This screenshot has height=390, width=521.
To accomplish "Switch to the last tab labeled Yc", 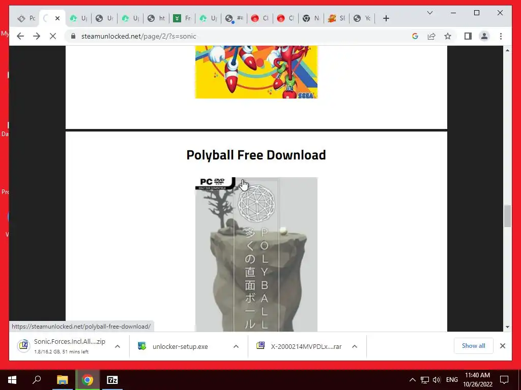I will 362,18.
